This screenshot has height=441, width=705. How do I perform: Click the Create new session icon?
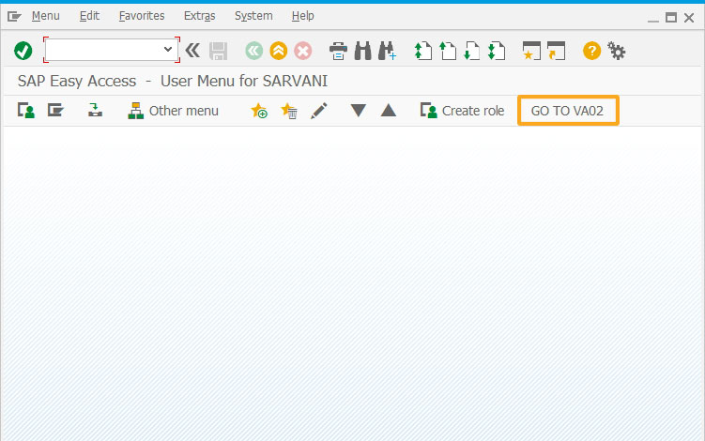click(x=531, y=51)
